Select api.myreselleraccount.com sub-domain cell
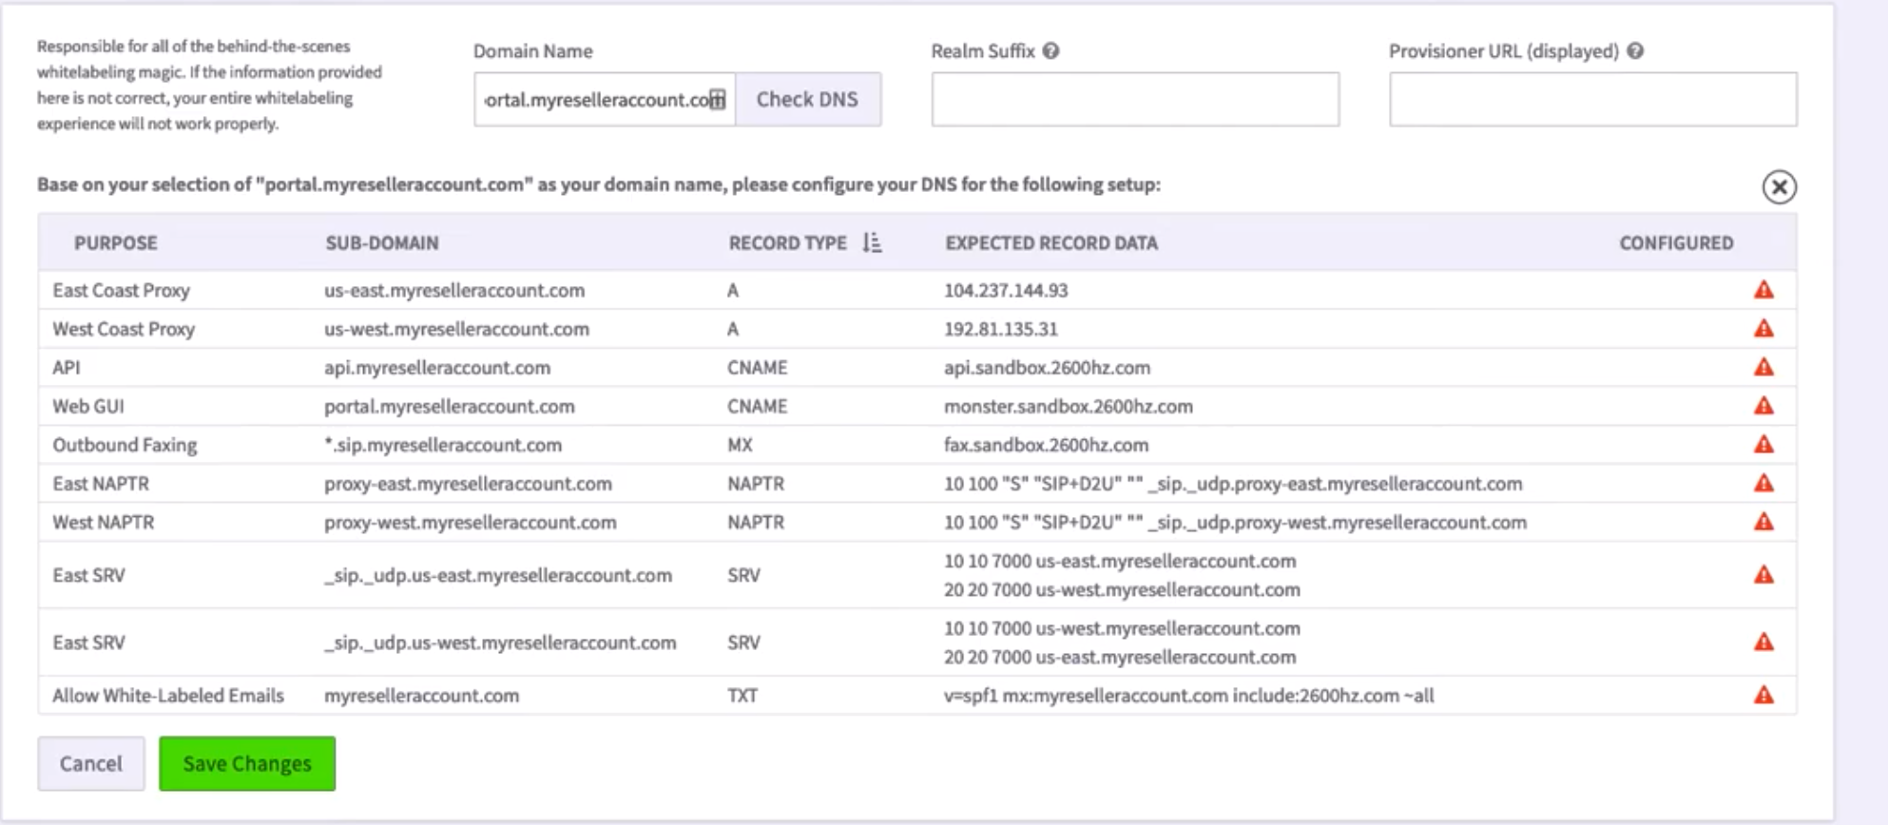1888x825 pixels. point(437,367)
